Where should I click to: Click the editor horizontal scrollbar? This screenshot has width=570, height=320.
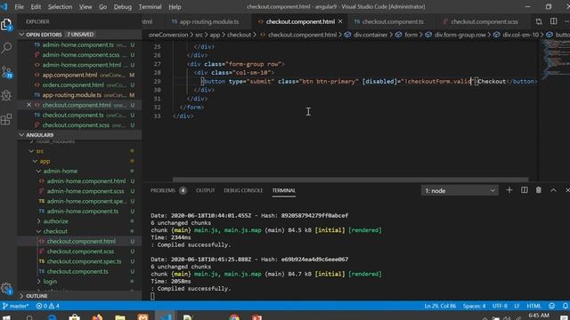[350, 180]
